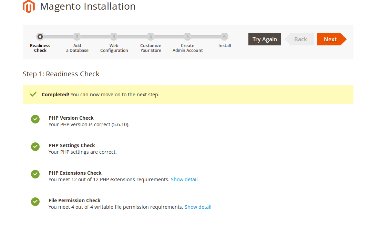The image size is (380, 228).
Task: Click the Step 1: Readiness Check heading
Action: point(61,74)
